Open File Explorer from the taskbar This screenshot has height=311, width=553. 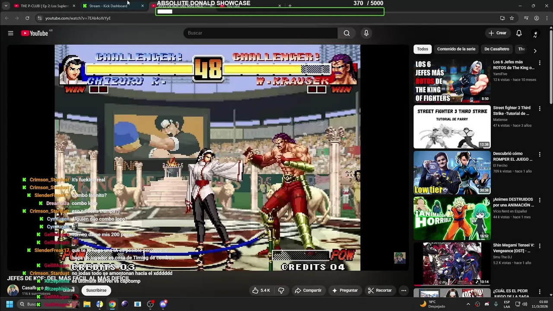87,304
